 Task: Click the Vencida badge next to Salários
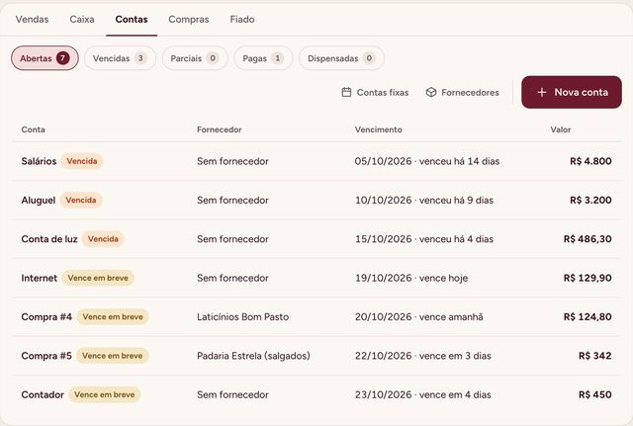(x=82, y=161)
